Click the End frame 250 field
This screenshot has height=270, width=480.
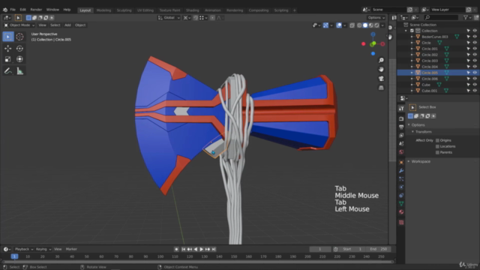coord(378,249)
